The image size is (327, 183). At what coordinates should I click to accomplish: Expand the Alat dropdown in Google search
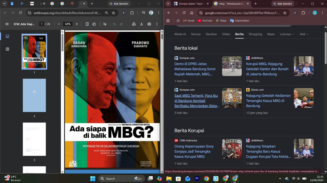[304, 34]
